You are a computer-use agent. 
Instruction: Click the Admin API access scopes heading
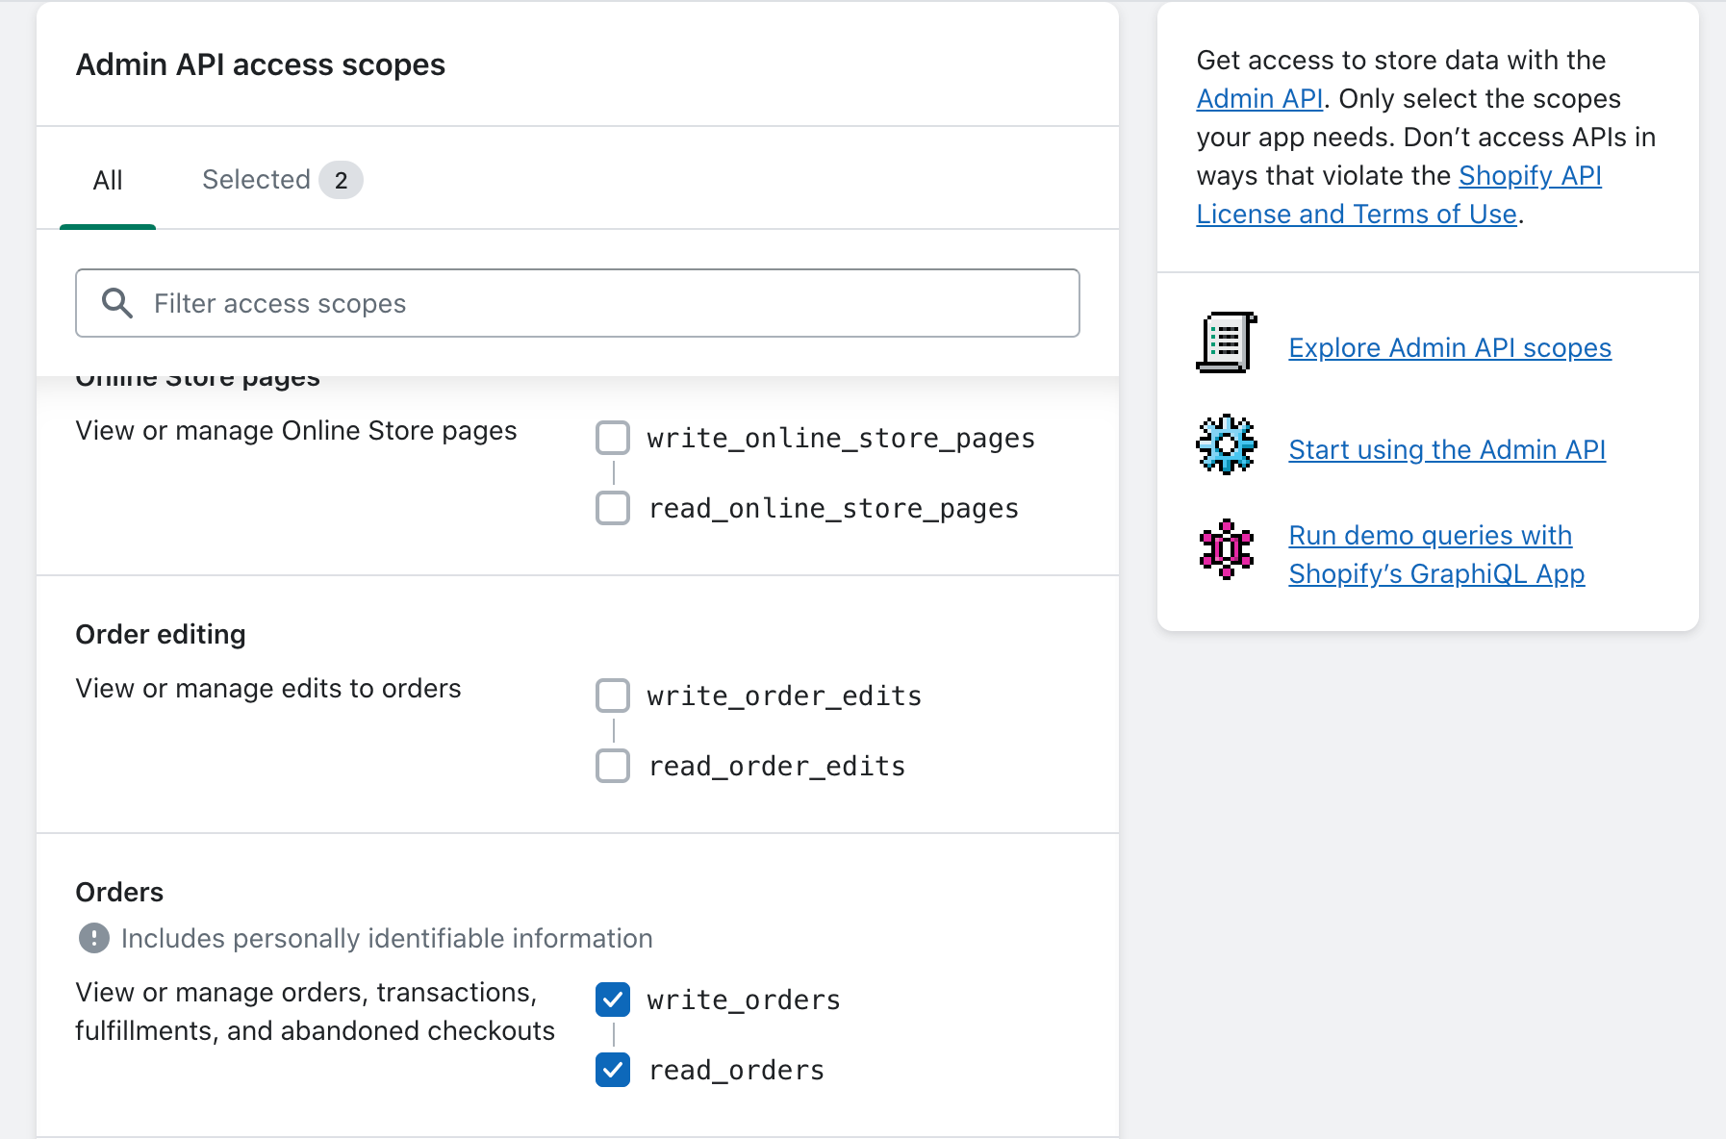click(261, 64)
